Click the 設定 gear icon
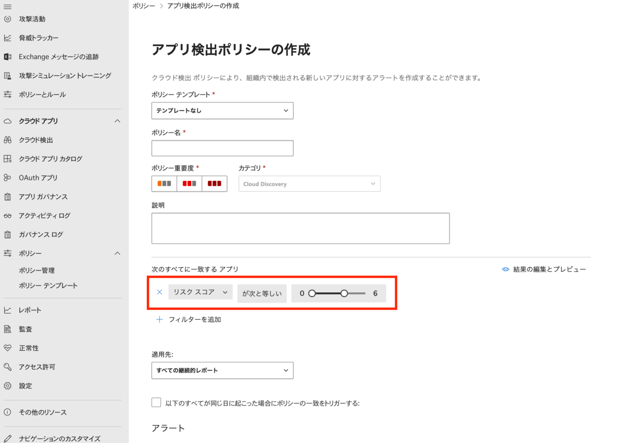Viewport: 625px width, 443px height. click(x=7, y=386)
